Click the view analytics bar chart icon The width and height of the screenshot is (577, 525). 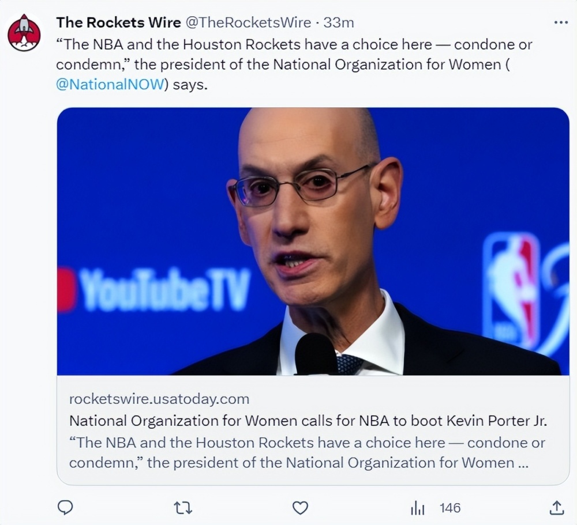(x=417, y=508)
